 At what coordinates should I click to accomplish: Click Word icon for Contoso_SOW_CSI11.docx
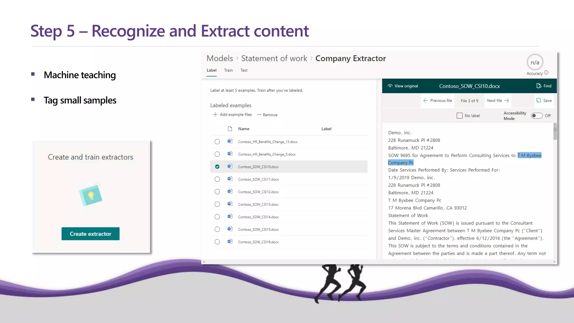(x=230, y=179)
